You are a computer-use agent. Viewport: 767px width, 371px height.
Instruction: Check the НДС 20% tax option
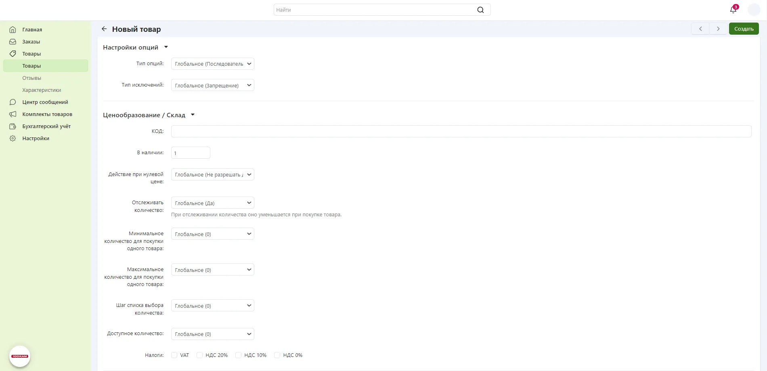point(199,355)
